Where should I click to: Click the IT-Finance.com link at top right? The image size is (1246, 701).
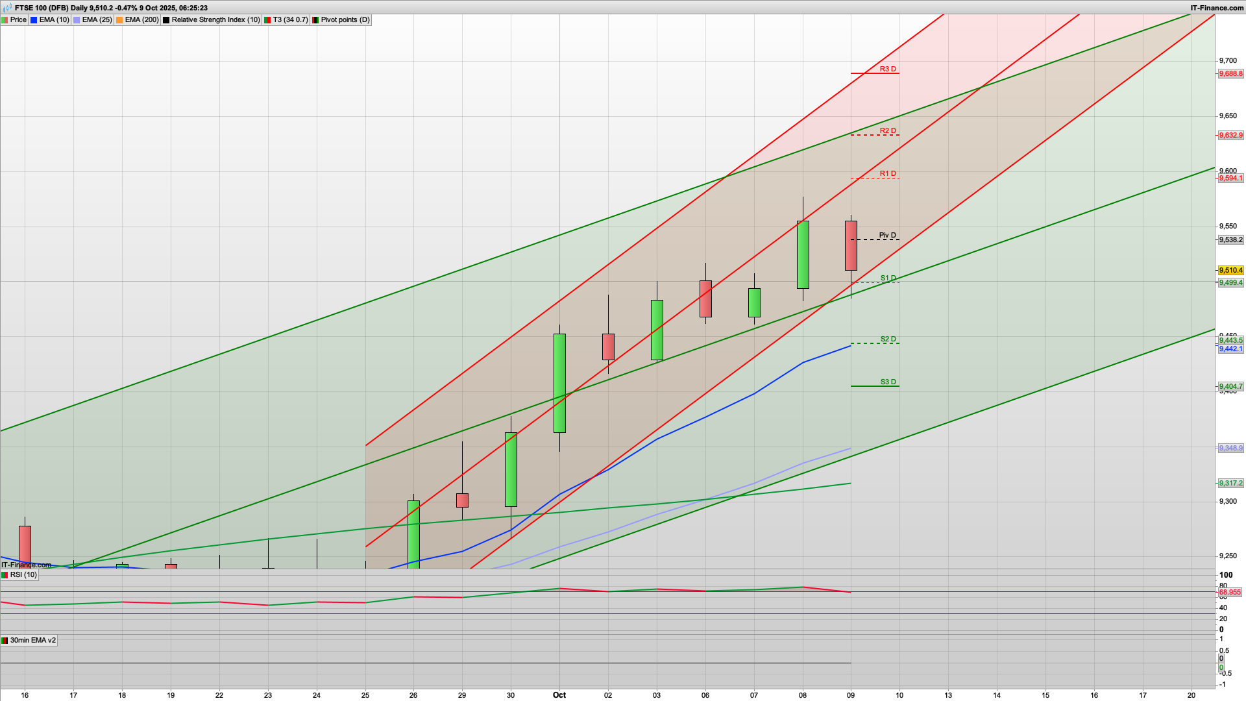[x=1216, y=8]
